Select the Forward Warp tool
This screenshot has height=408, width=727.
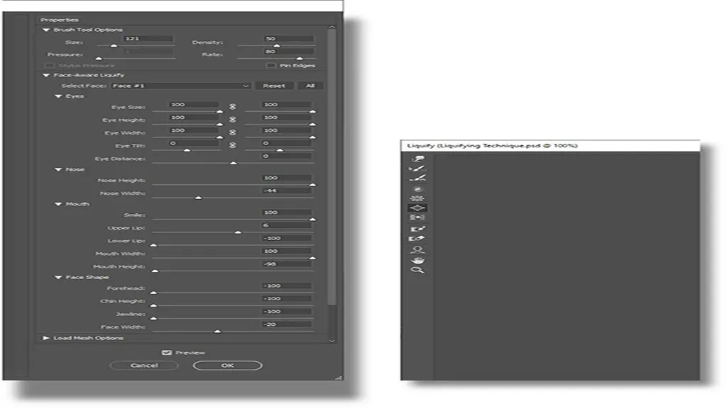[x=417, y=159]
